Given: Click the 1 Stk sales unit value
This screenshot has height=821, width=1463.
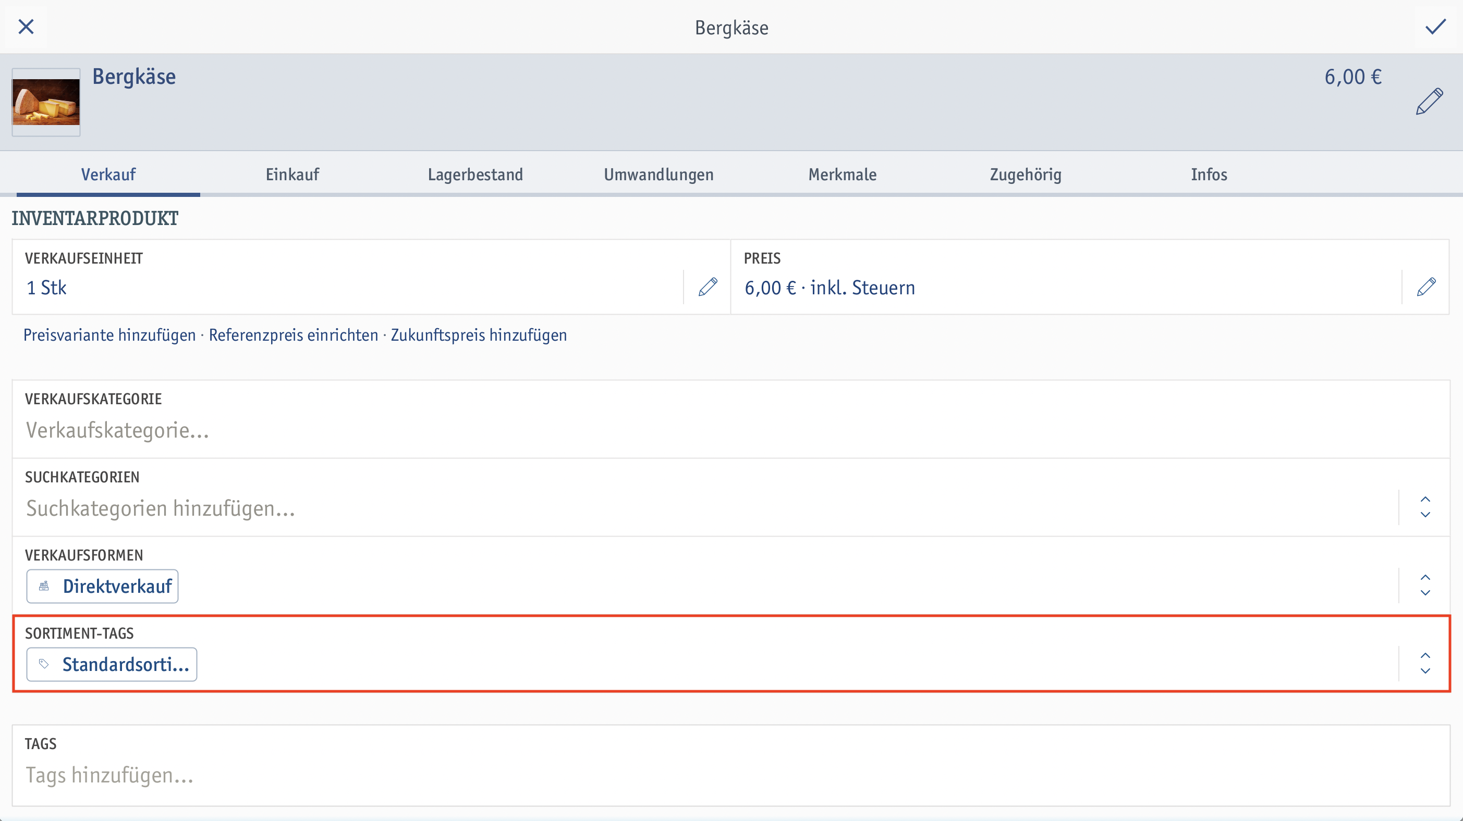Looking at the screenshot, I should tap(46, 288).
